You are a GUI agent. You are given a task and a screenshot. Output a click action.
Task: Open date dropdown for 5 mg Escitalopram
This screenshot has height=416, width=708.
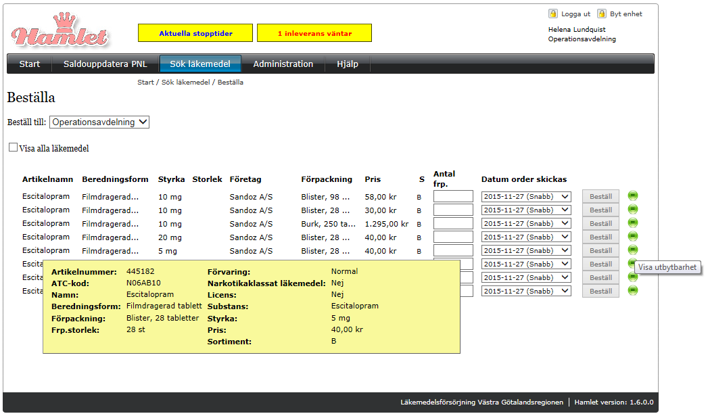pos(526,251)
